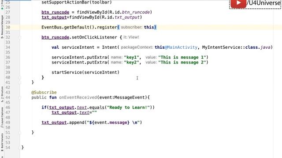Click the class end fold marker at line 54
Image resolution: width=282 pixels, height=158 pixels.
tap(19, 147)
